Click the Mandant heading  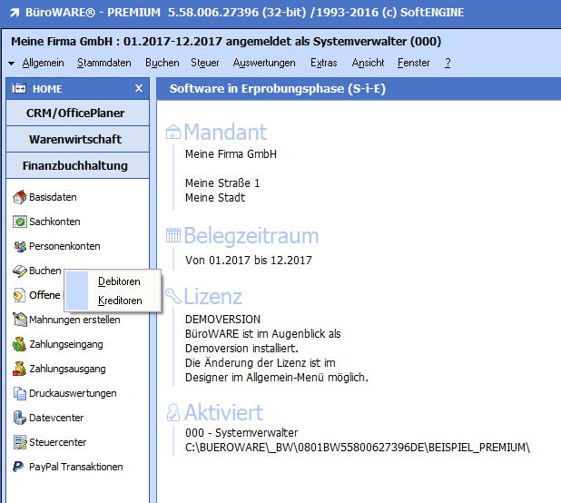click(225, 132)
